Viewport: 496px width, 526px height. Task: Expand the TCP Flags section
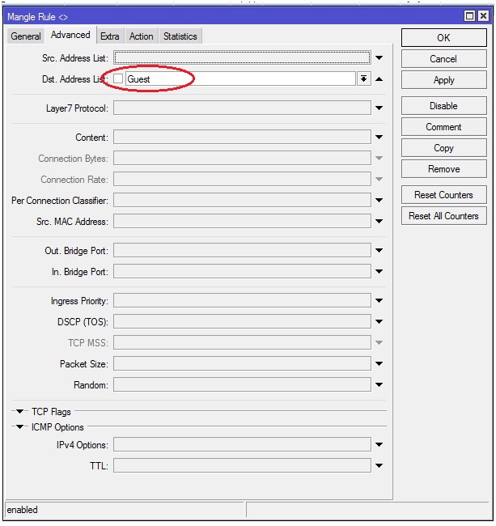[x=21, y=412]
